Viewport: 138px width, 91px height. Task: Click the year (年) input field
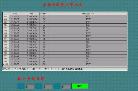click(30, 87)
